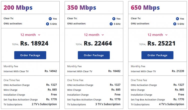Open 12 month dropdown in 350 Mbps plan
This screenshot has width=188, height=110.
click(94, 35)
